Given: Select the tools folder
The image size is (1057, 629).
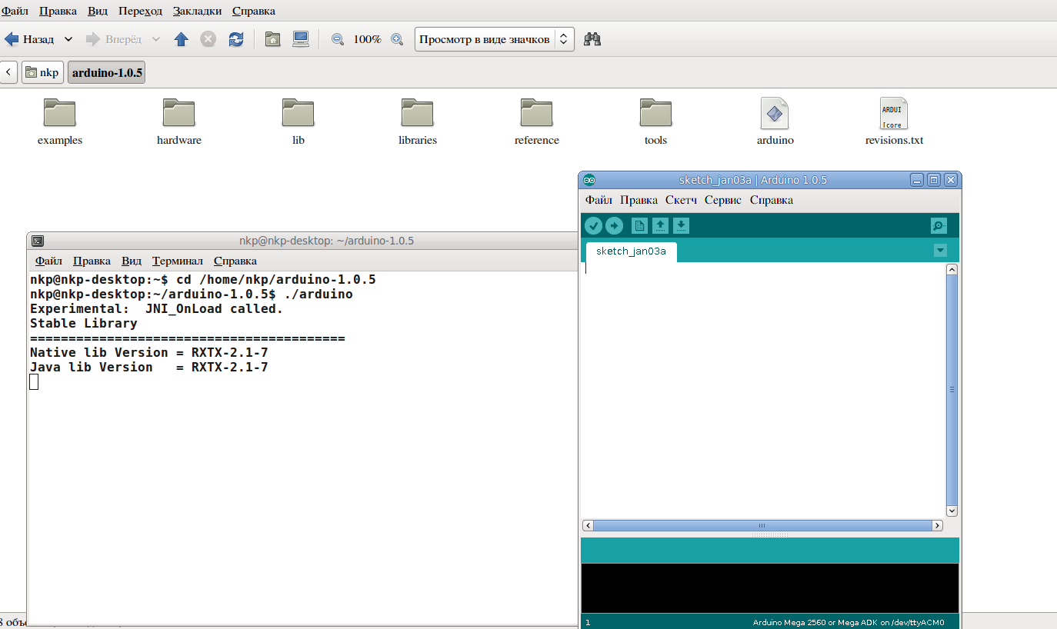Looking at the screenshot, I should 656,121.
